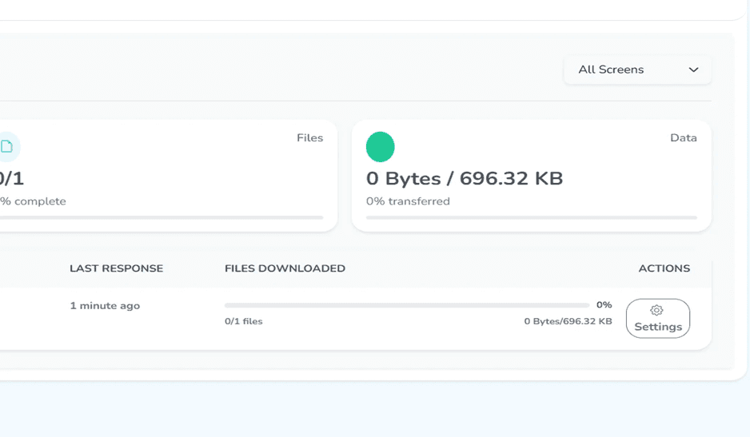
Task: Click the '0 Bytes/696.32 KB' row value
Action: click(x=568, y=321)
